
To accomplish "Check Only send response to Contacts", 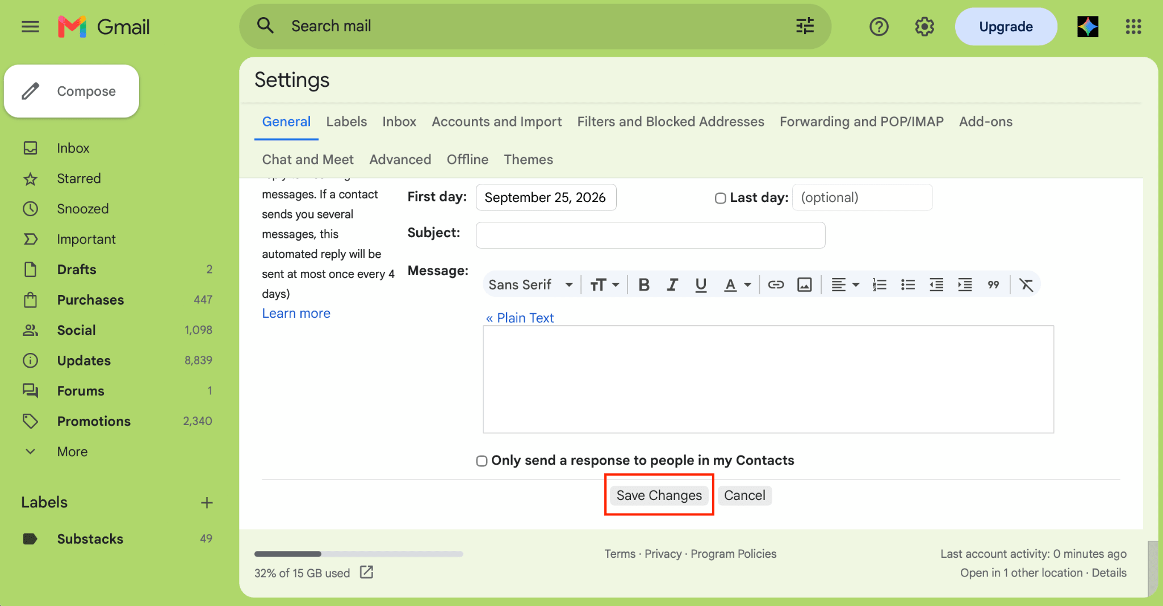I will tap(482, 461).
